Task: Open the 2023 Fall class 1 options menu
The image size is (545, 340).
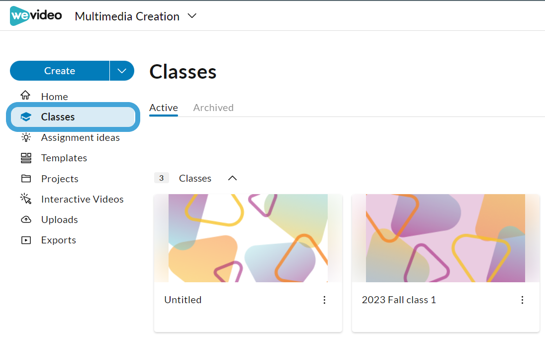Action: pos(522,300)
